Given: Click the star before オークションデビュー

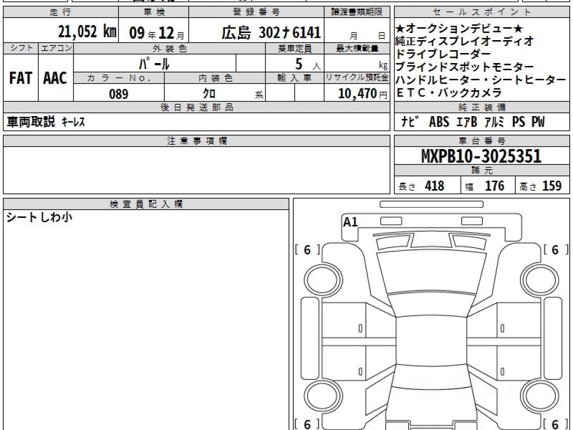Looking at the screenshot, I should [400, 29].
